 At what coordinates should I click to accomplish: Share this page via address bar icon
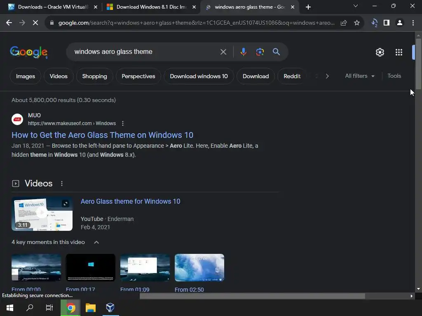coord(344,23)
